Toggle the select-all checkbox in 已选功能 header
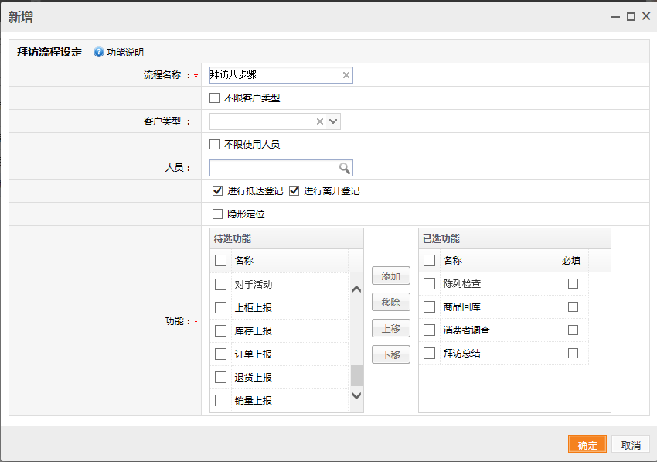Screen dimensions: 657x462 [429, 260]
